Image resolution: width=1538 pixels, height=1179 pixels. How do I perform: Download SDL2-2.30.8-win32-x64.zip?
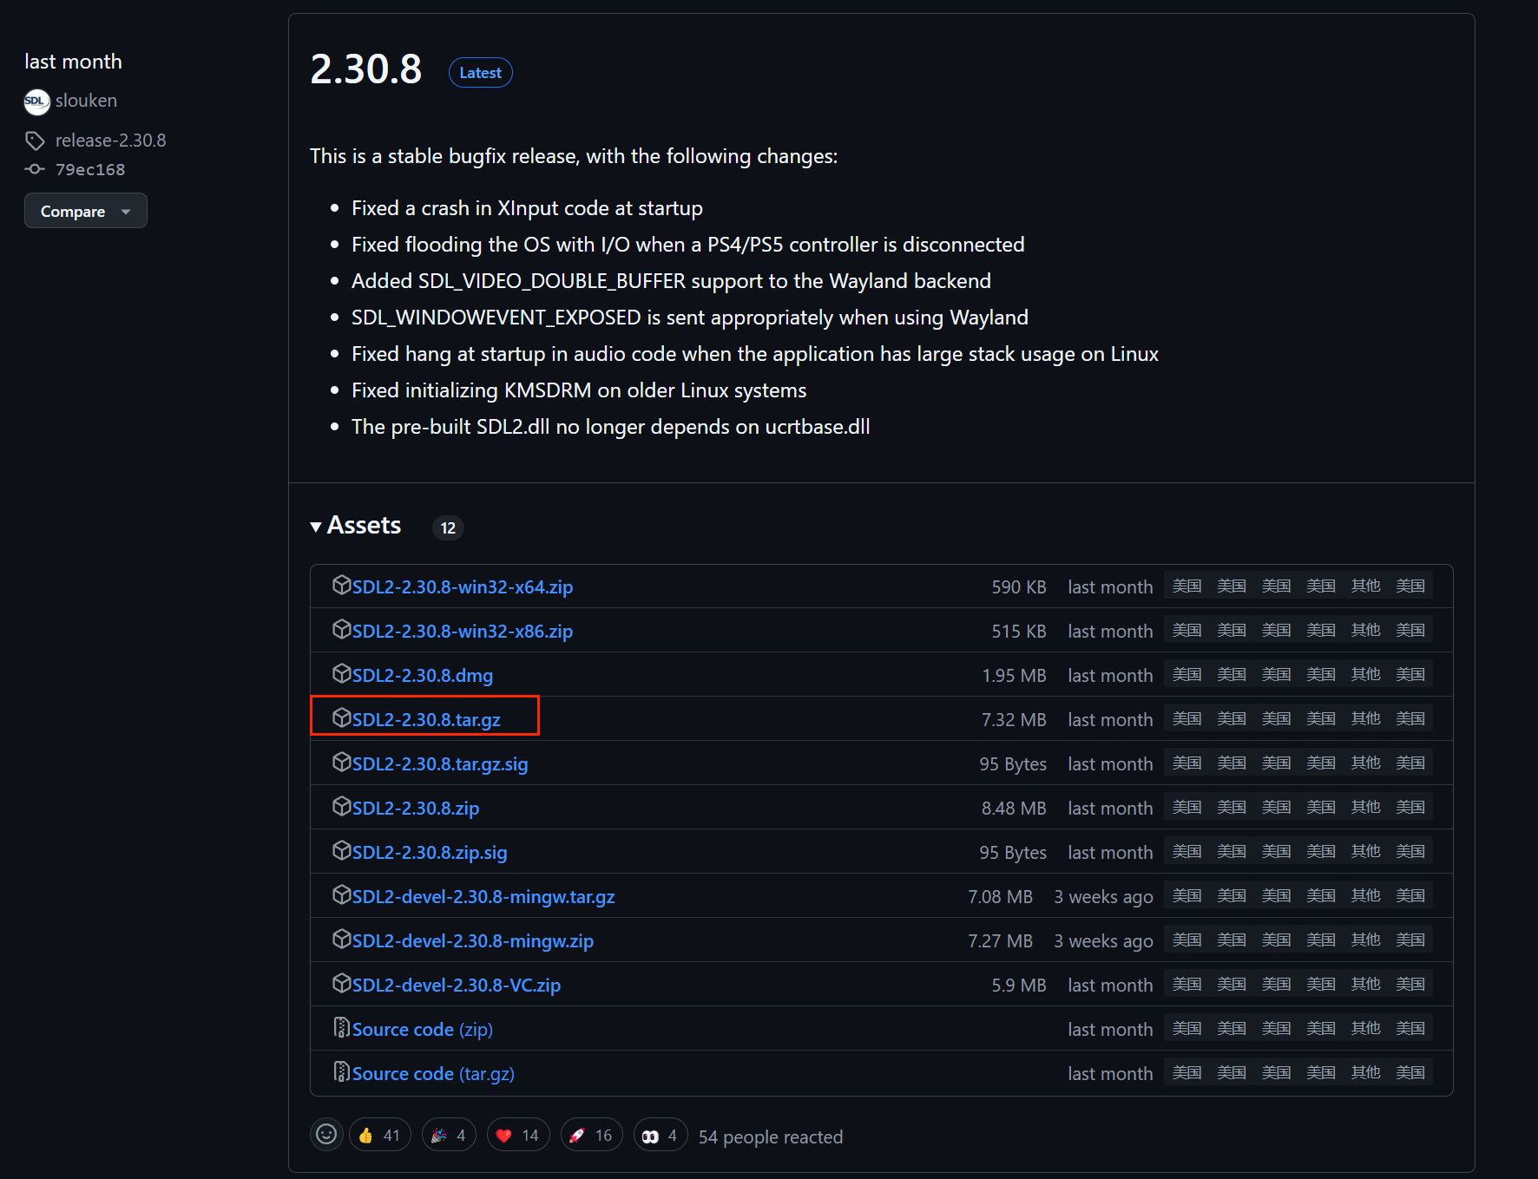pos(463,587)
